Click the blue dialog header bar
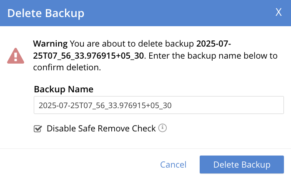The image size is (291, 178). point(167,12)
